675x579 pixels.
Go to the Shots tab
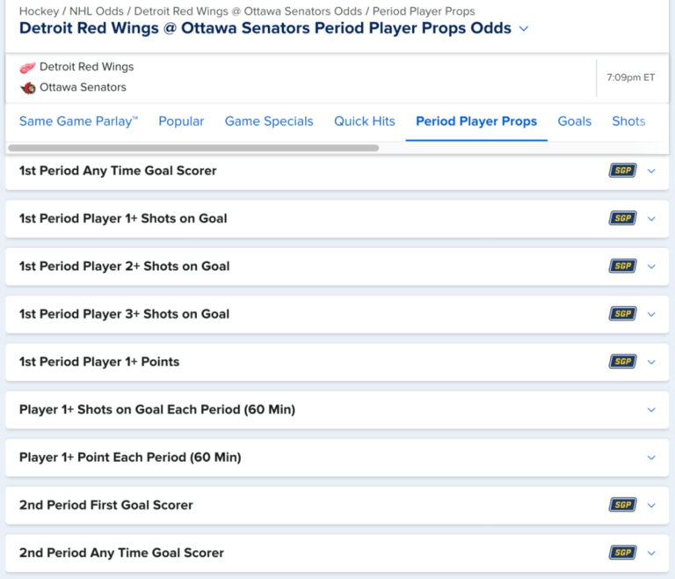coord(628,121)
